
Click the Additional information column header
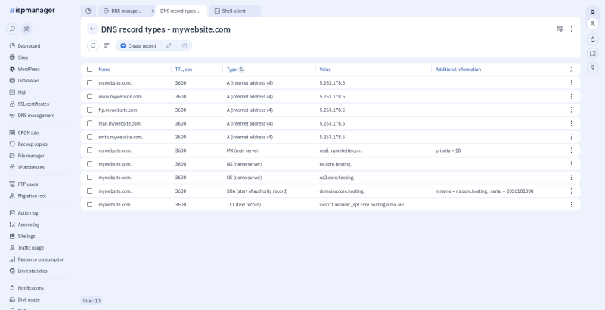(x=458, y=70)
